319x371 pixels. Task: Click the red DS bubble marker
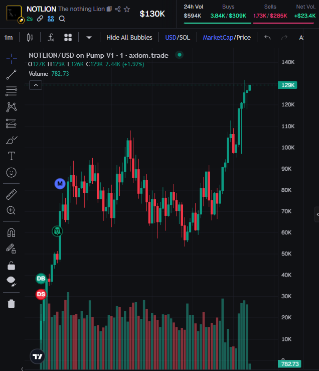(41, 294)
